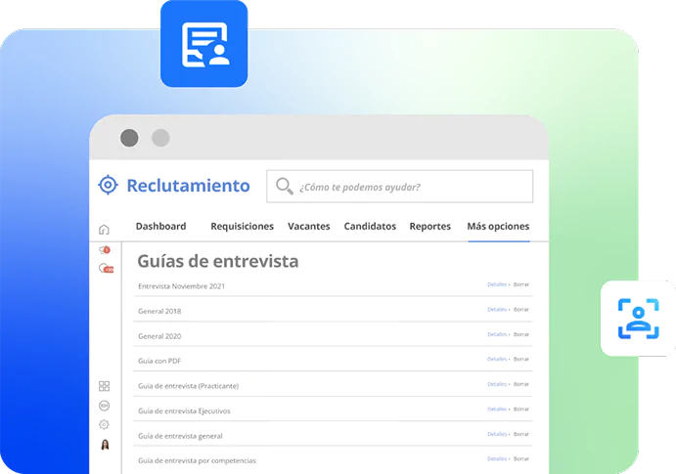Screen dimensions: 676x474
Task: Click the face scan icon on right
Action: pyautogui.click(x=638, y=318)
